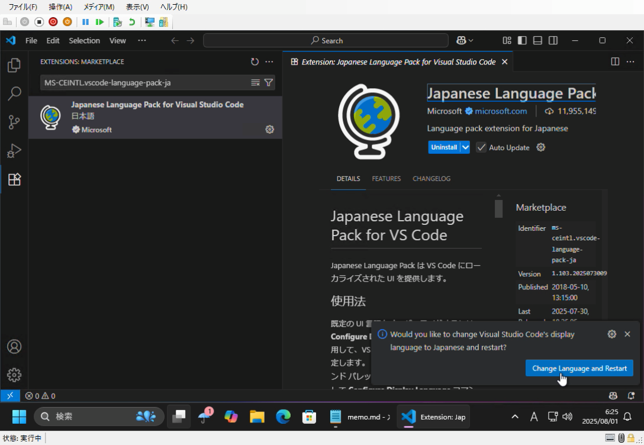Open Source Control view
The height and width of the screenshot is (445, 644).
[14, 122]
